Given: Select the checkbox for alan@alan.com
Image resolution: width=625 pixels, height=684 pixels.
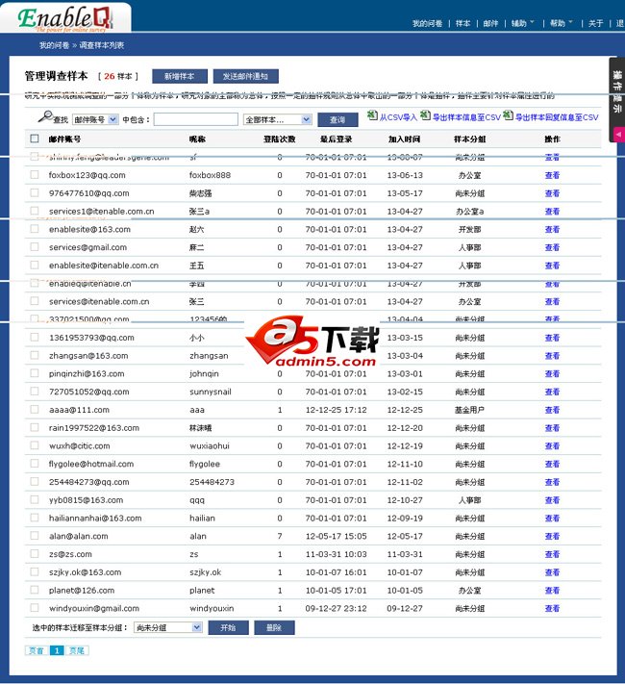Looking at the screenshot, I should click(35, 536).
